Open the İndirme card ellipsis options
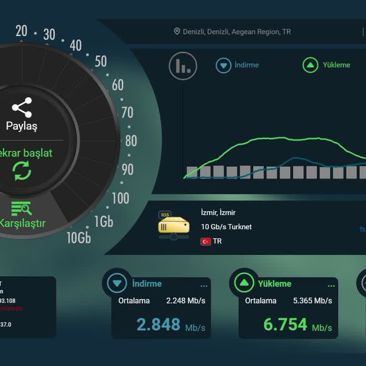 tap(204, 286)
